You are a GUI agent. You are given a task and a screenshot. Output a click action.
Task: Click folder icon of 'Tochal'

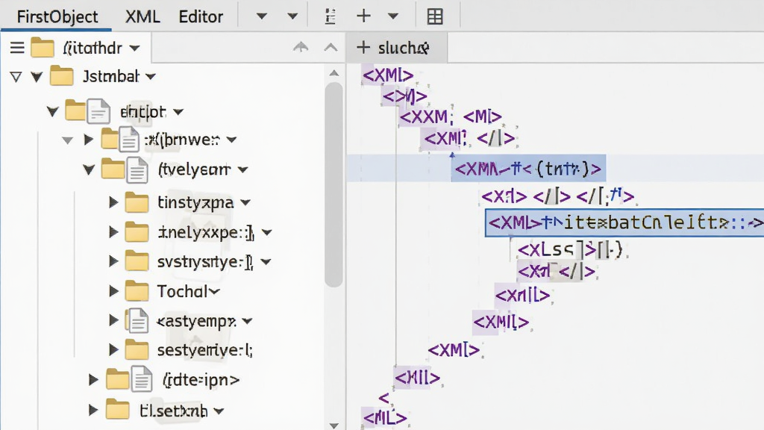click(137, 291)
